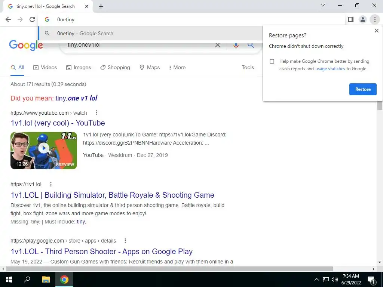Viewport: 383px width, 287px height.
Task: Open a new tab with the plus button
Action: click(101, 6)
